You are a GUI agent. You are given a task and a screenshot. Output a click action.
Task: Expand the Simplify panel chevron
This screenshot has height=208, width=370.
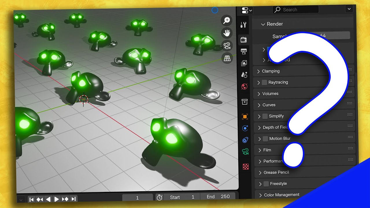click(259, 116)
